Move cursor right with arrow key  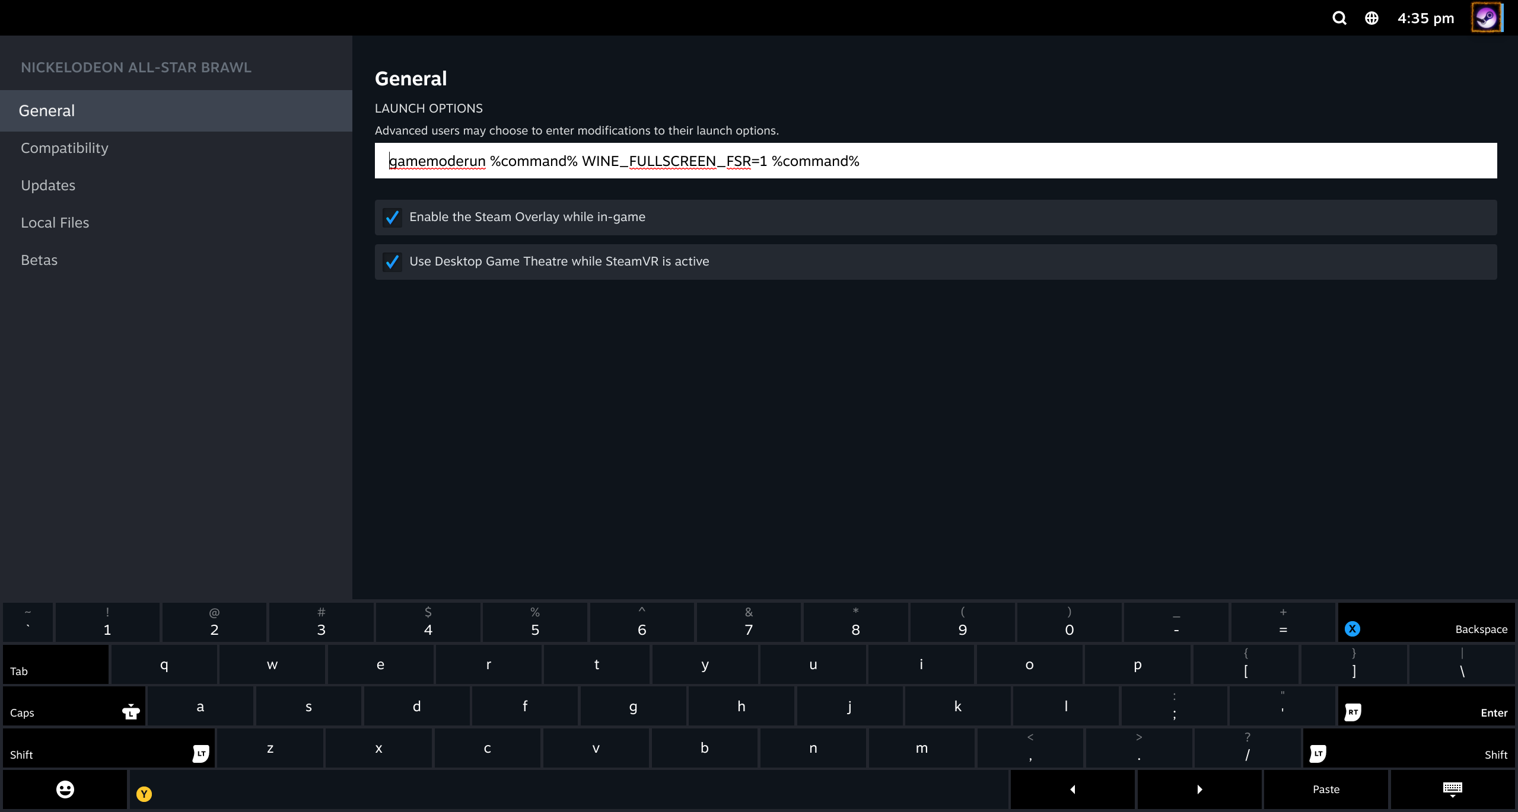pos(1199,789)
